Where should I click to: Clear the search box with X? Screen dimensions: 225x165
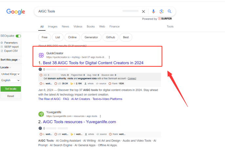point(143,11)
